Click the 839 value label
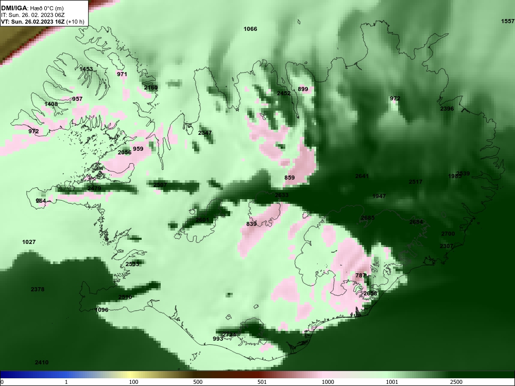The width and height of the screenshot is (515, 386). [x=251, y=224]
